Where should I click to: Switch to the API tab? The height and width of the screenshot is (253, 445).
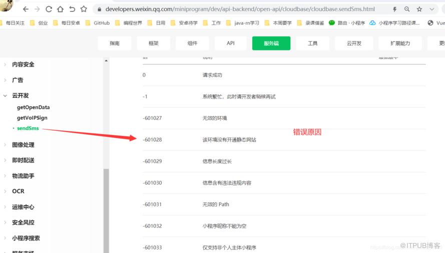click(231, 43)
